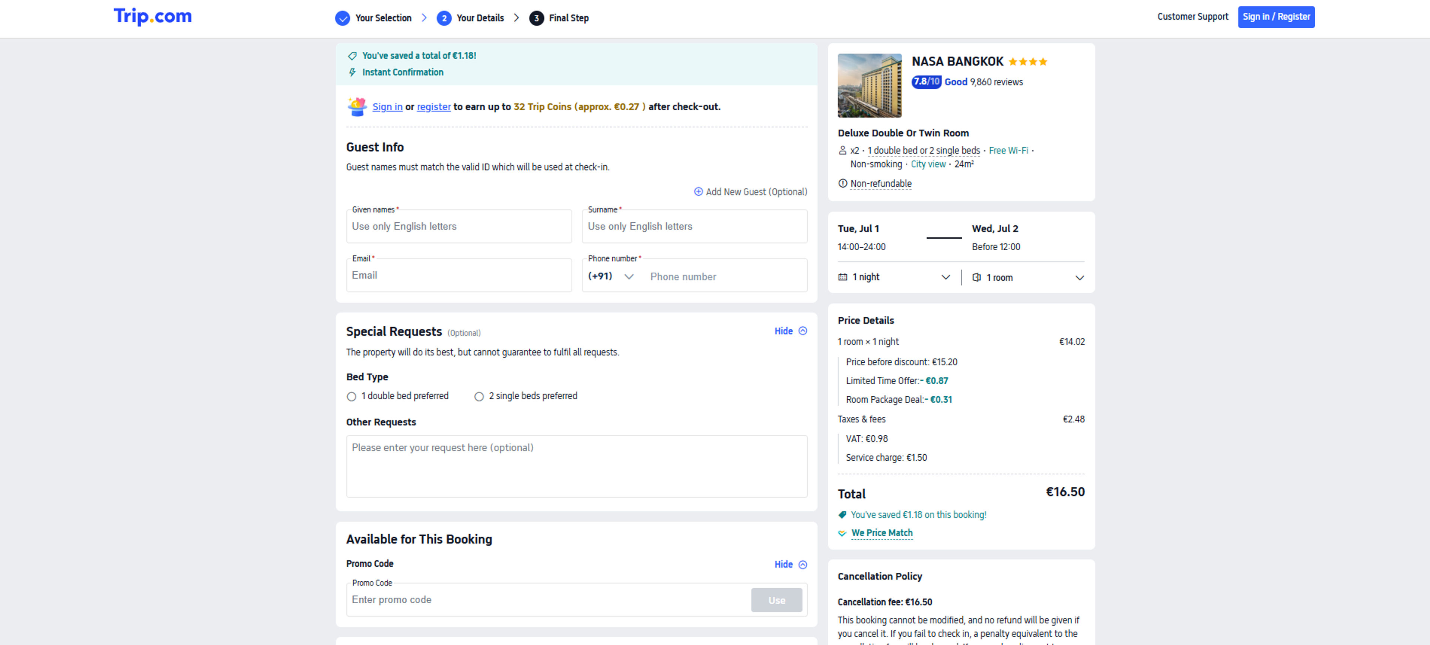
Task: Click the Trip Coins gift icon
Action: [357, 107]
